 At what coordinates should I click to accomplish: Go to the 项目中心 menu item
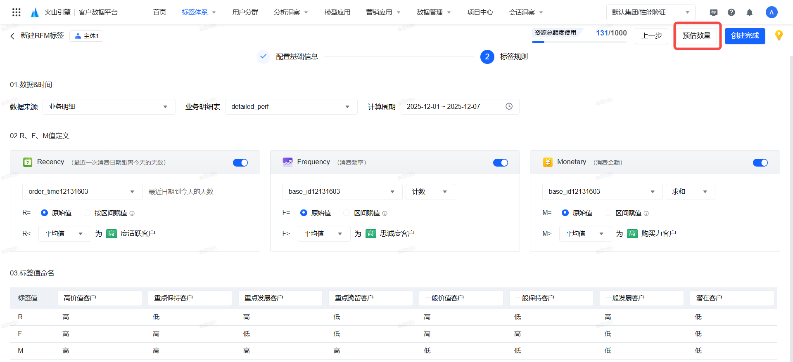tap(480, 12)
